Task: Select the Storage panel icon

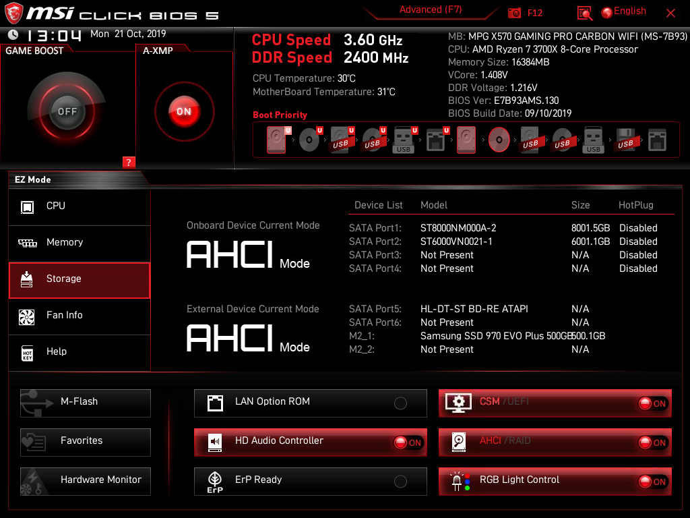Action: tap(28, 280)
